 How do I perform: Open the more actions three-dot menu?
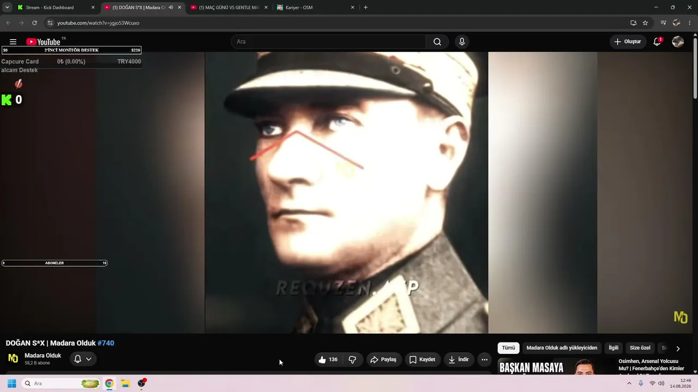(x=484, y=360)
